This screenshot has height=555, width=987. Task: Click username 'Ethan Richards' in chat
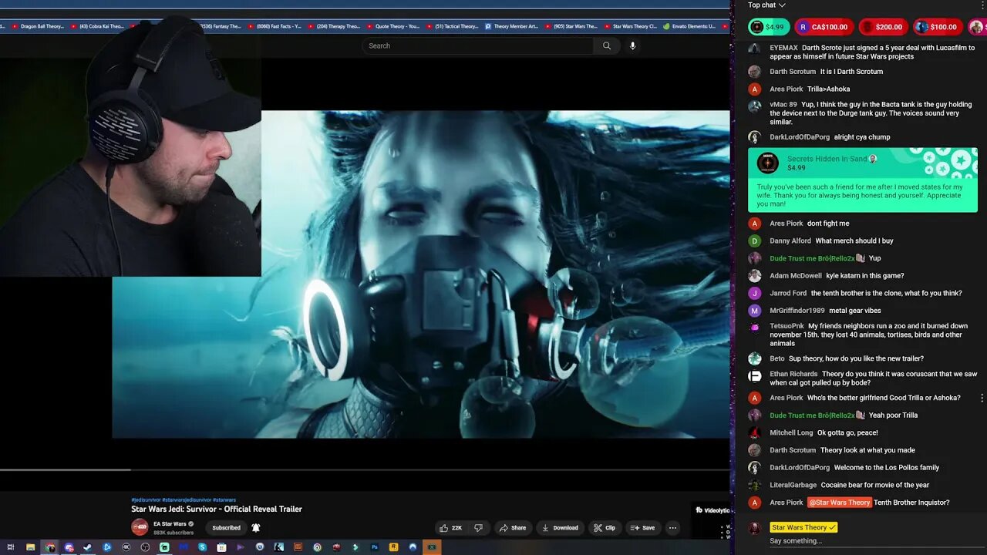coord(793,374)
